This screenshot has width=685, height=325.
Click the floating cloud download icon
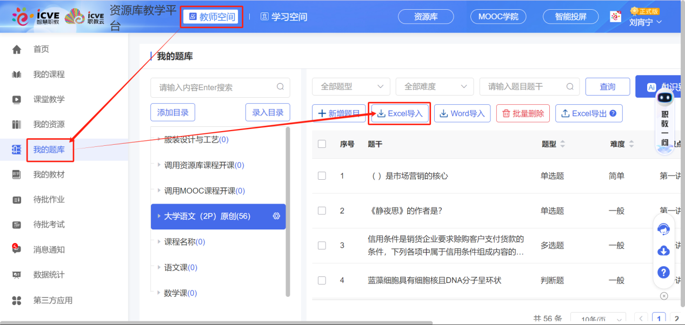[x=663, y=251]
